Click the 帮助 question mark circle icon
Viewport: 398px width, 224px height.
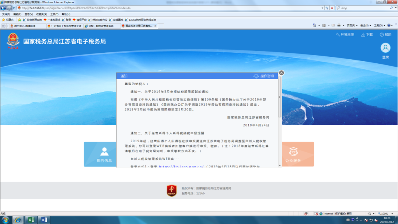coord(381,35)
